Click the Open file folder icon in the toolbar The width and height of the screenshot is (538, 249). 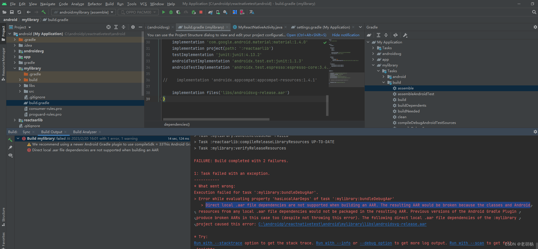[4, 12]
